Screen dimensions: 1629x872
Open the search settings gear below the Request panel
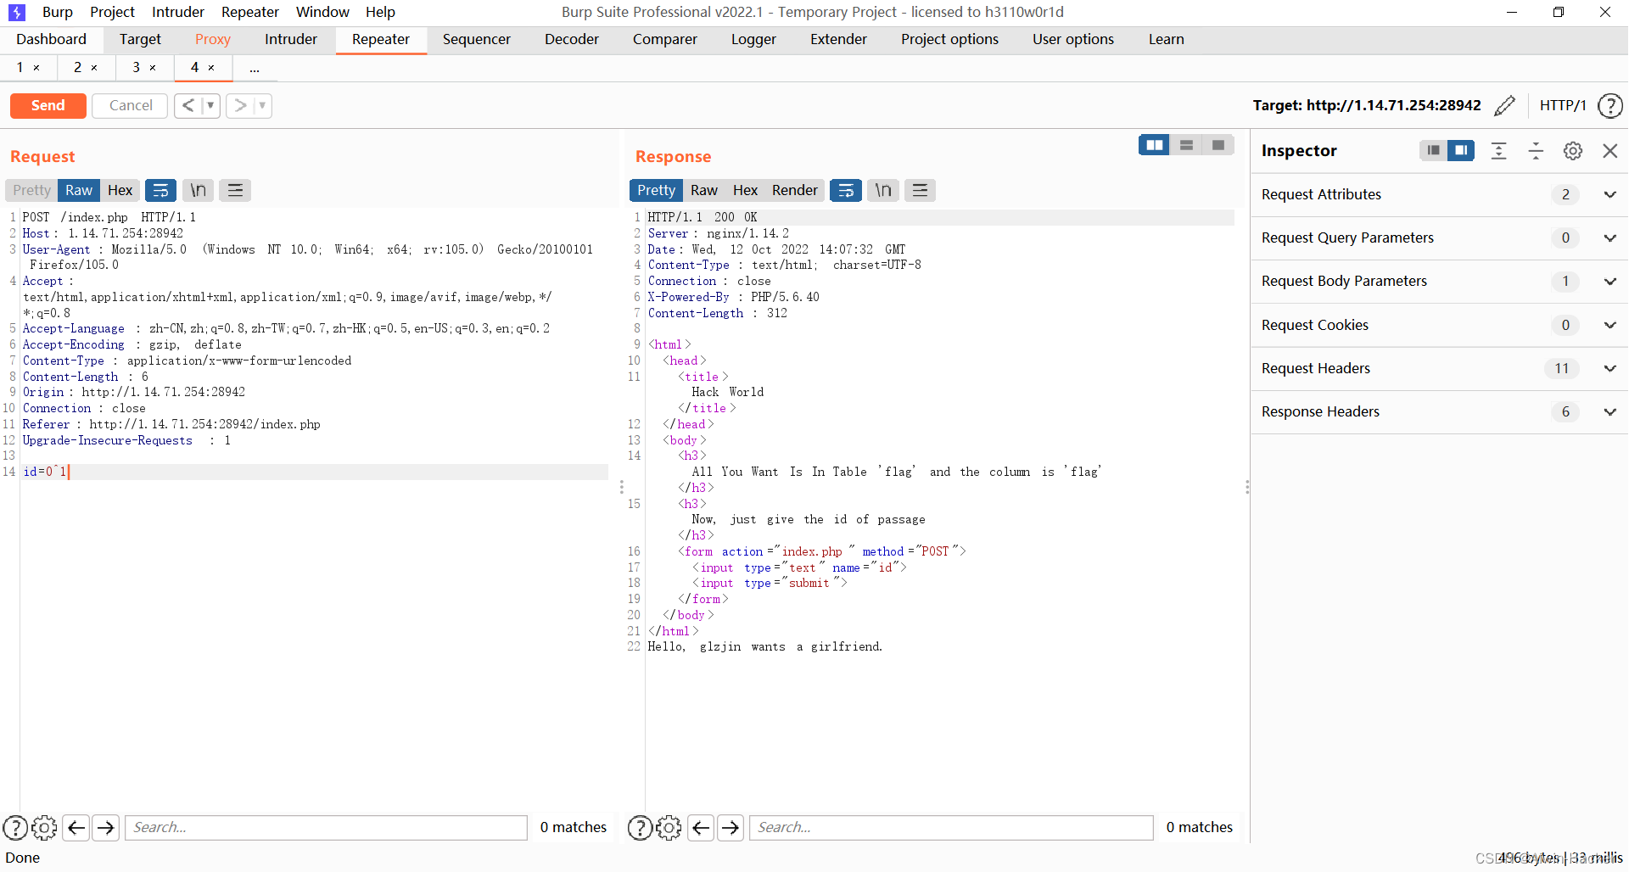[44, 827]
